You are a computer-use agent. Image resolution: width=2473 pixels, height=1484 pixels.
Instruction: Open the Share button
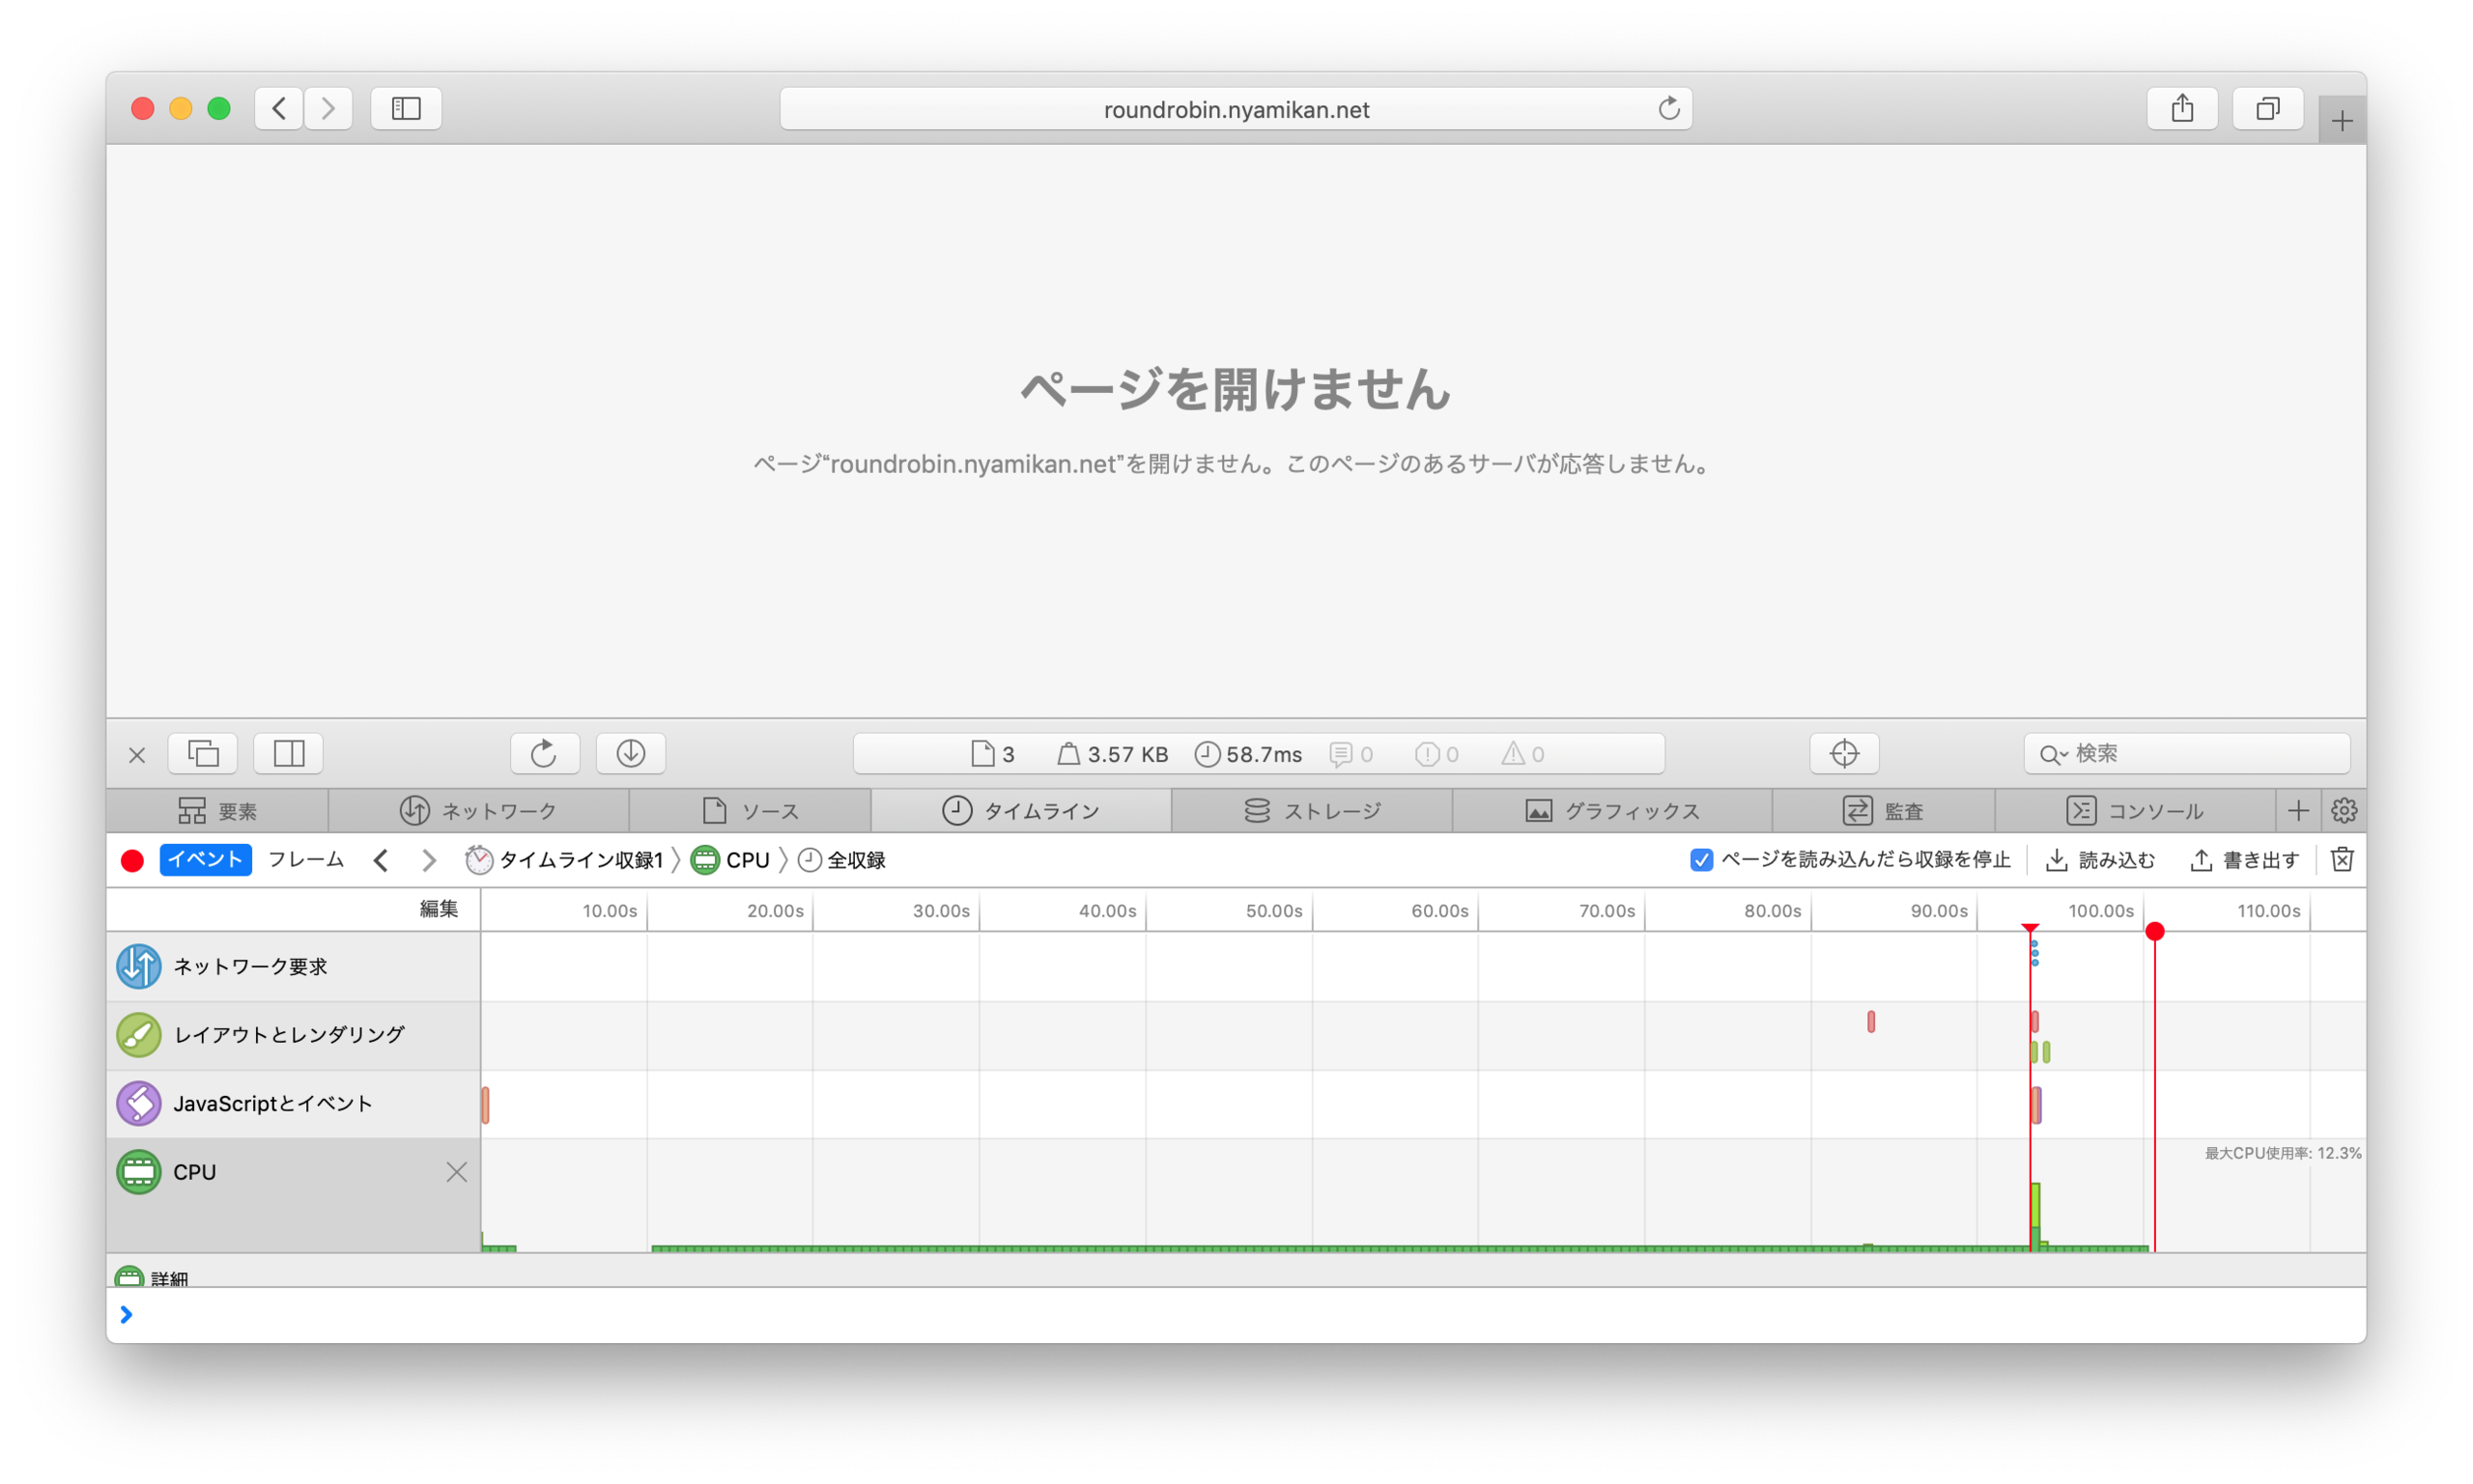pos(2182,108)
